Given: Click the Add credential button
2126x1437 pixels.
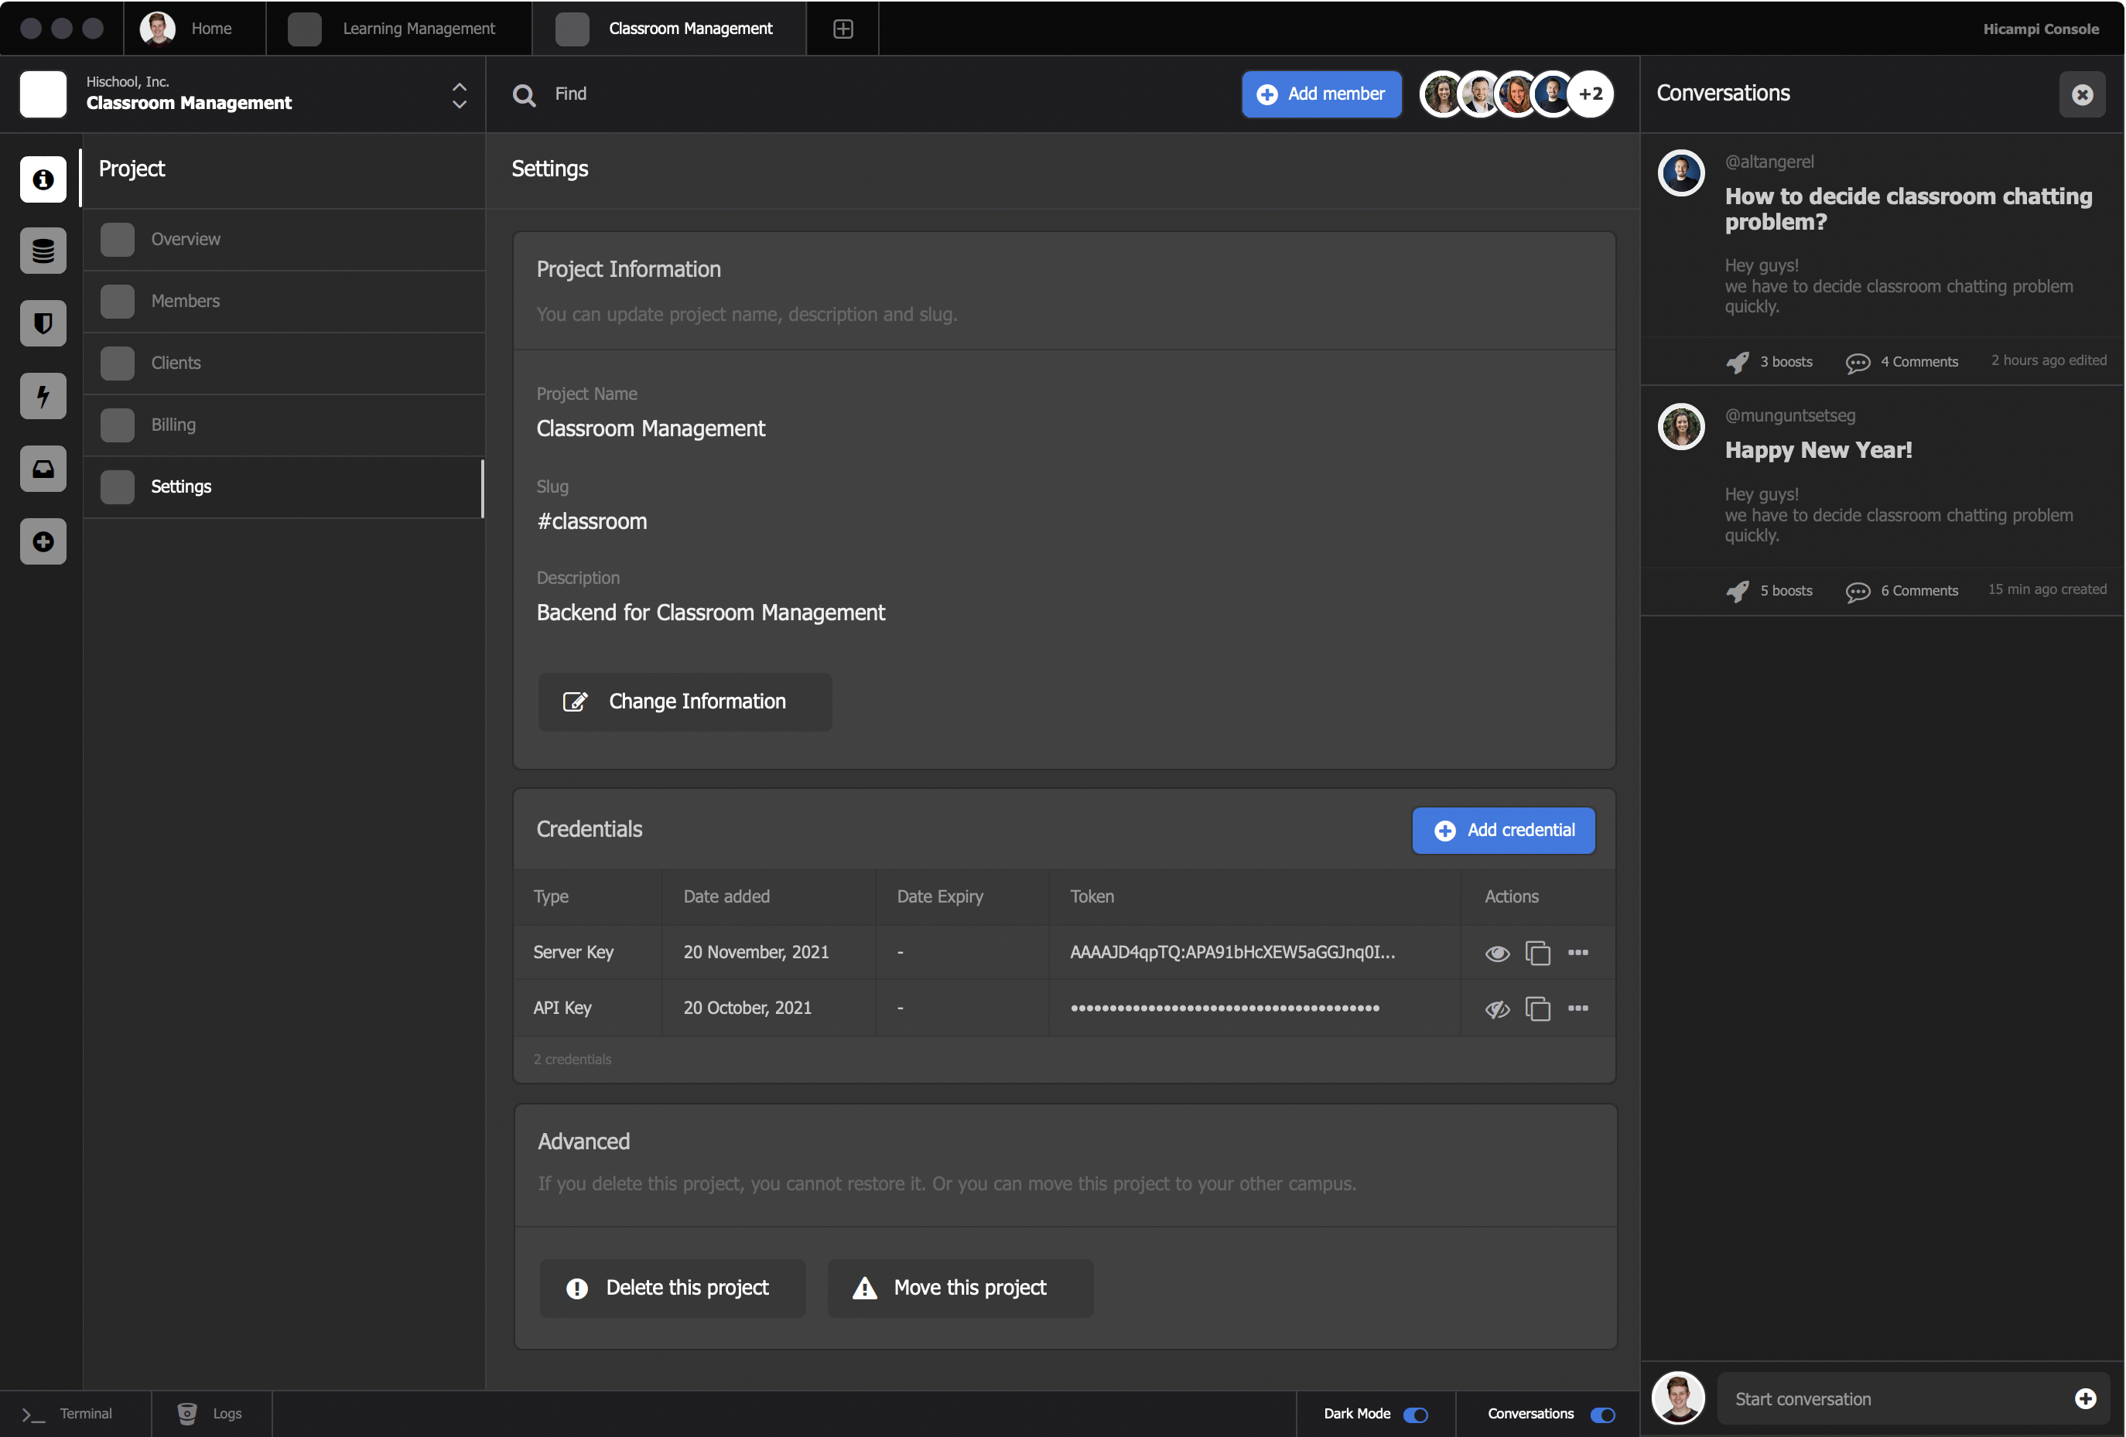Looking at the screenshot, I should pyautogui.click(x=1502, y=830).
